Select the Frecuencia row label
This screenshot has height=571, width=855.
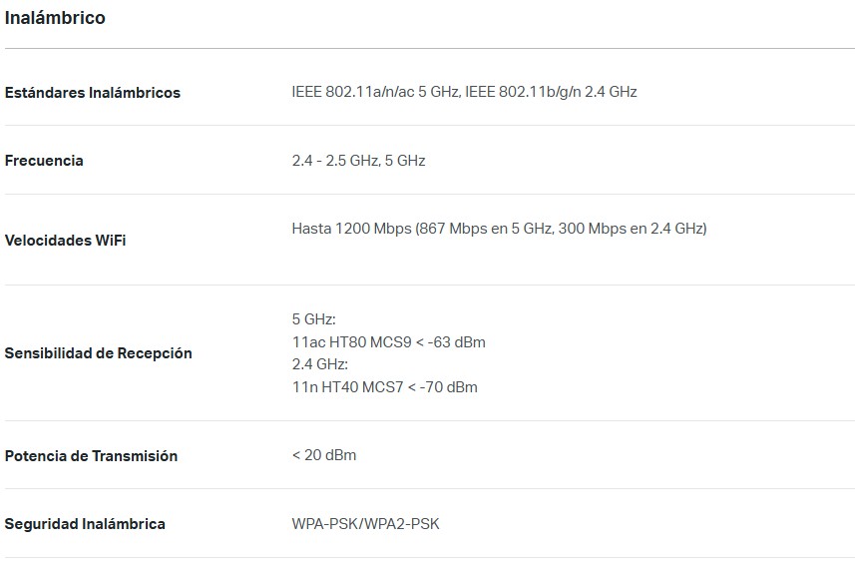44,161
